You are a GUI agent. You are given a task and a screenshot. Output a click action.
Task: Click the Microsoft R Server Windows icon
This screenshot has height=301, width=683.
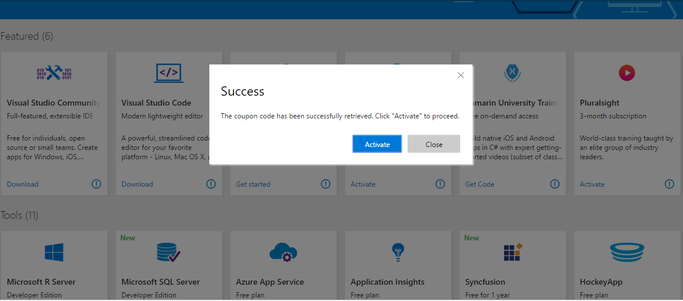point(54,252)
